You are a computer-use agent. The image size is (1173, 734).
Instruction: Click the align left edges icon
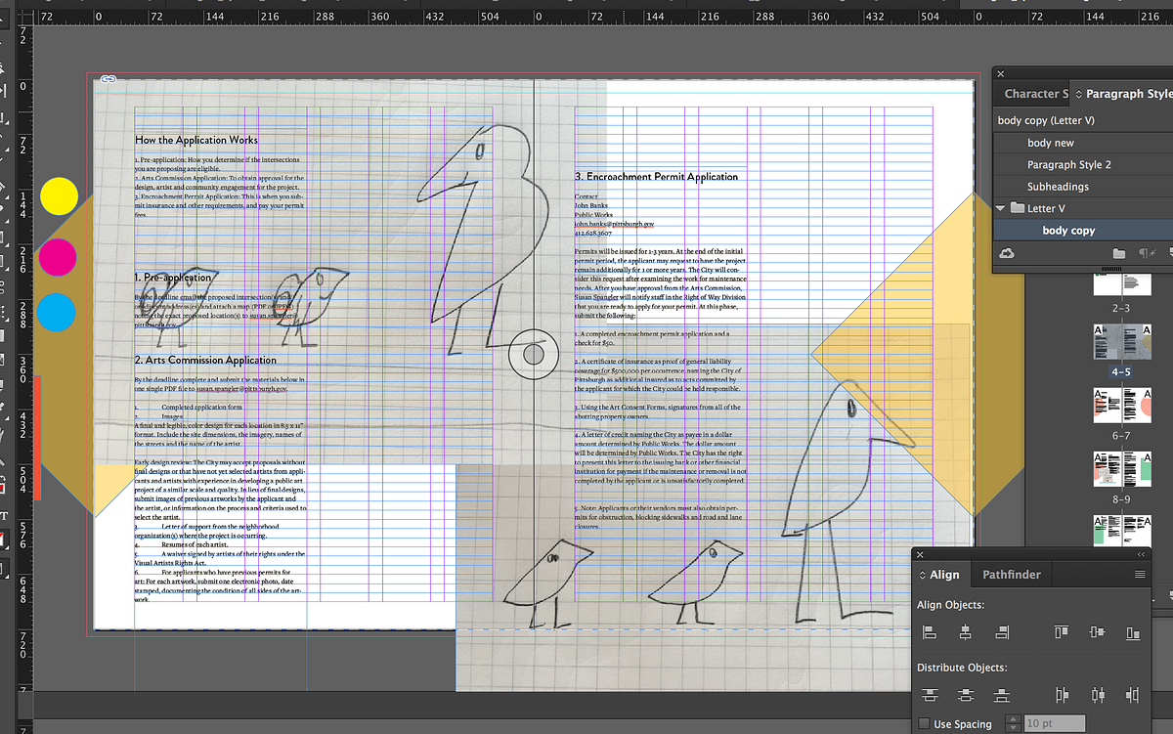(930, 633)
